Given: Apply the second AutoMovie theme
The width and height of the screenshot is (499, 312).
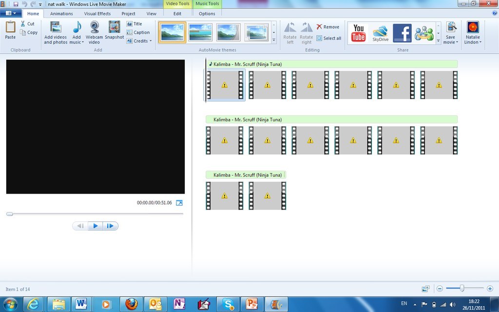Looking at the screenshot, I should [x=200, y=33].
